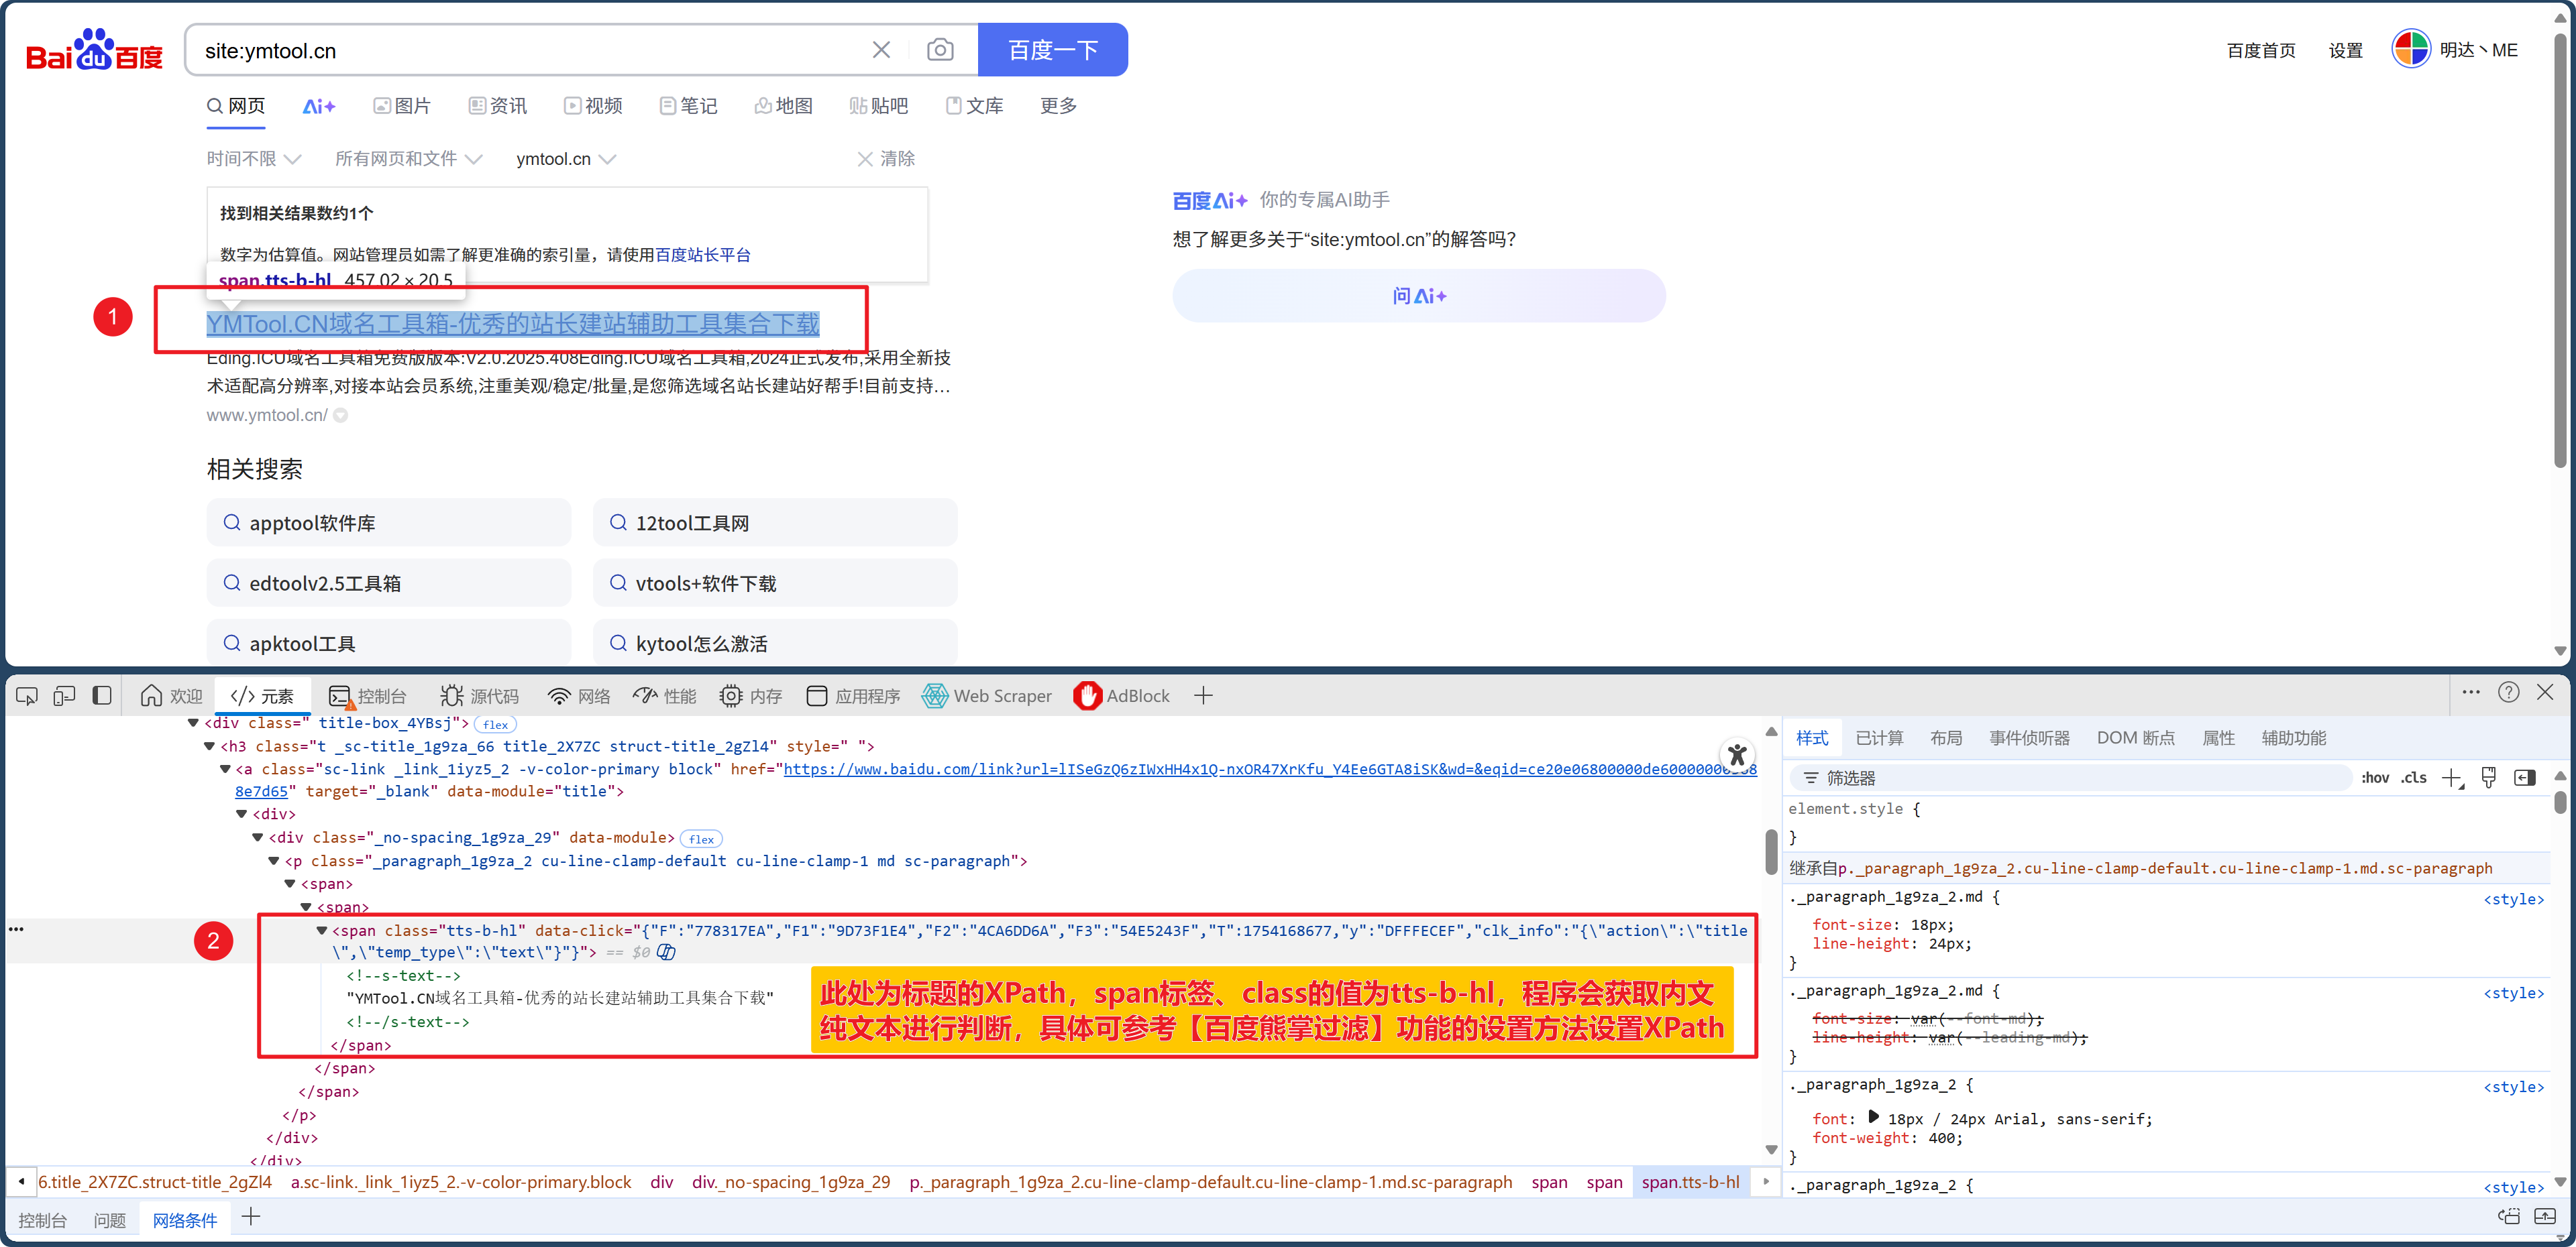Open camera image search icon

(940, 50)
